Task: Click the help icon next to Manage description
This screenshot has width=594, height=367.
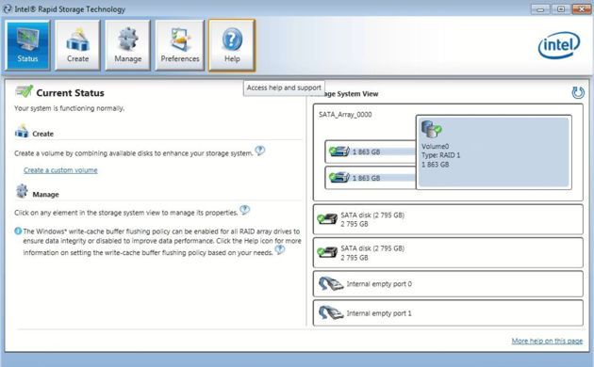Action: click(245, 210)
